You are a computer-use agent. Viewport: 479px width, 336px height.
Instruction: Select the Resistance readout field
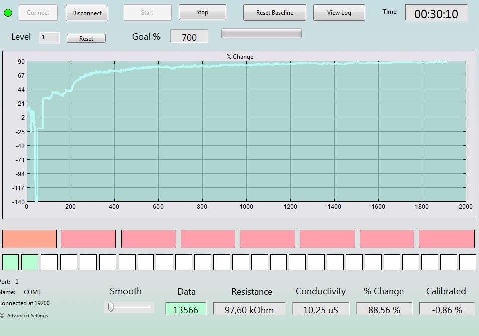click(x=249, y=309)
